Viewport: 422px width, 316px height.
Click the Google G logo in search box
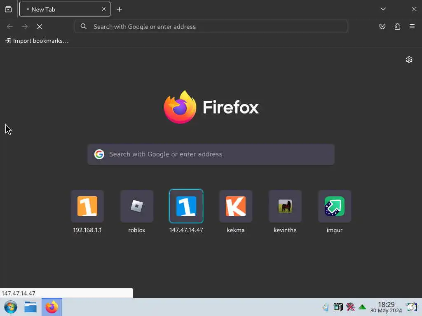(99, 154)
